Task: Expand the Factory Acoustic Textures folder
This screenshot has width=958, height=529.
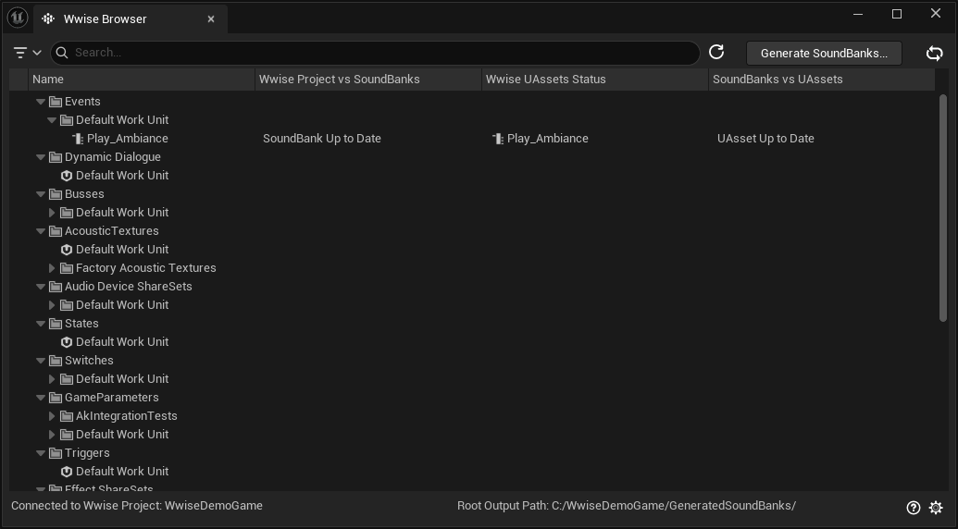Action: tap(53, 268)
